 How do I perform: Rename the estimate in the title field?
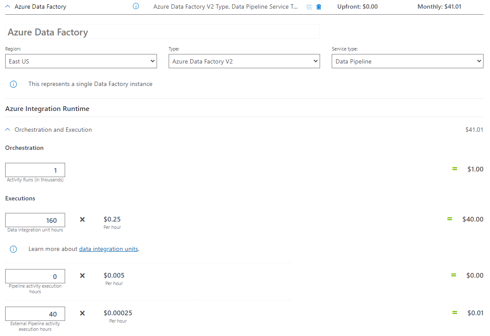pos(162,32)
